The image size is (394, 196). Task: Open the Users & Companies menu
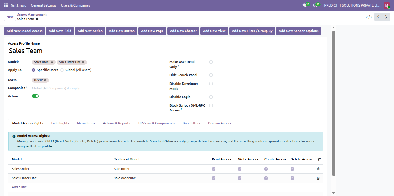coord(76,5)
